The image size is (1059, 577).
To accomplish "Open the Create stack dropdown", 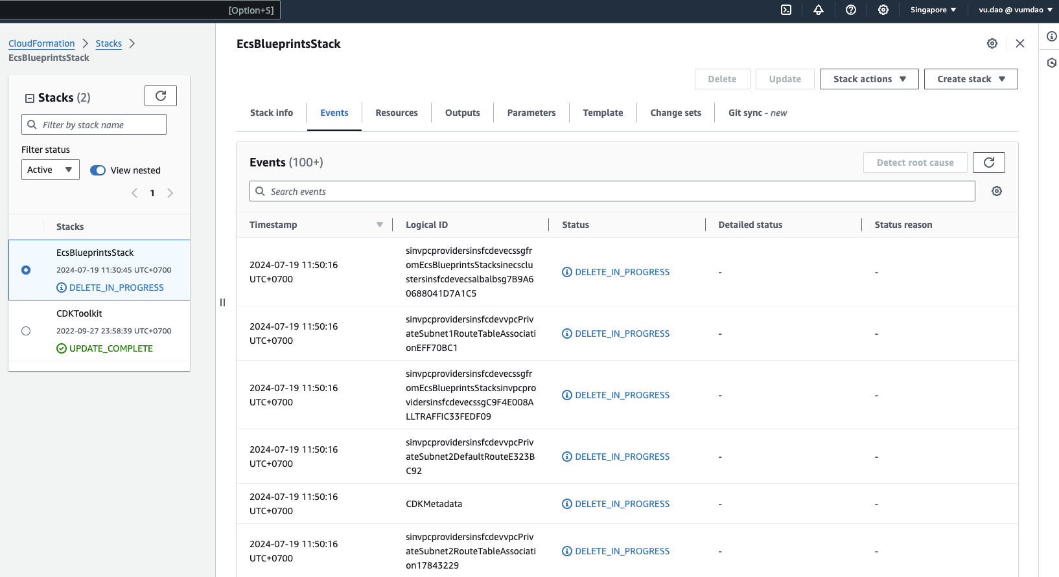I will point(971,79).
